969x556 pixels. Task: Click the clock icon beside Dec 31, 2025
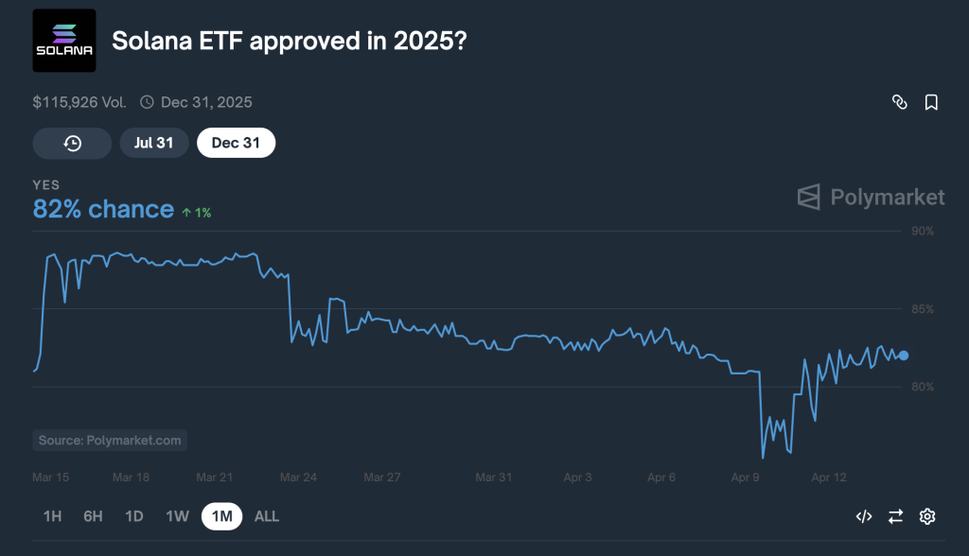(x=147, y=102)
